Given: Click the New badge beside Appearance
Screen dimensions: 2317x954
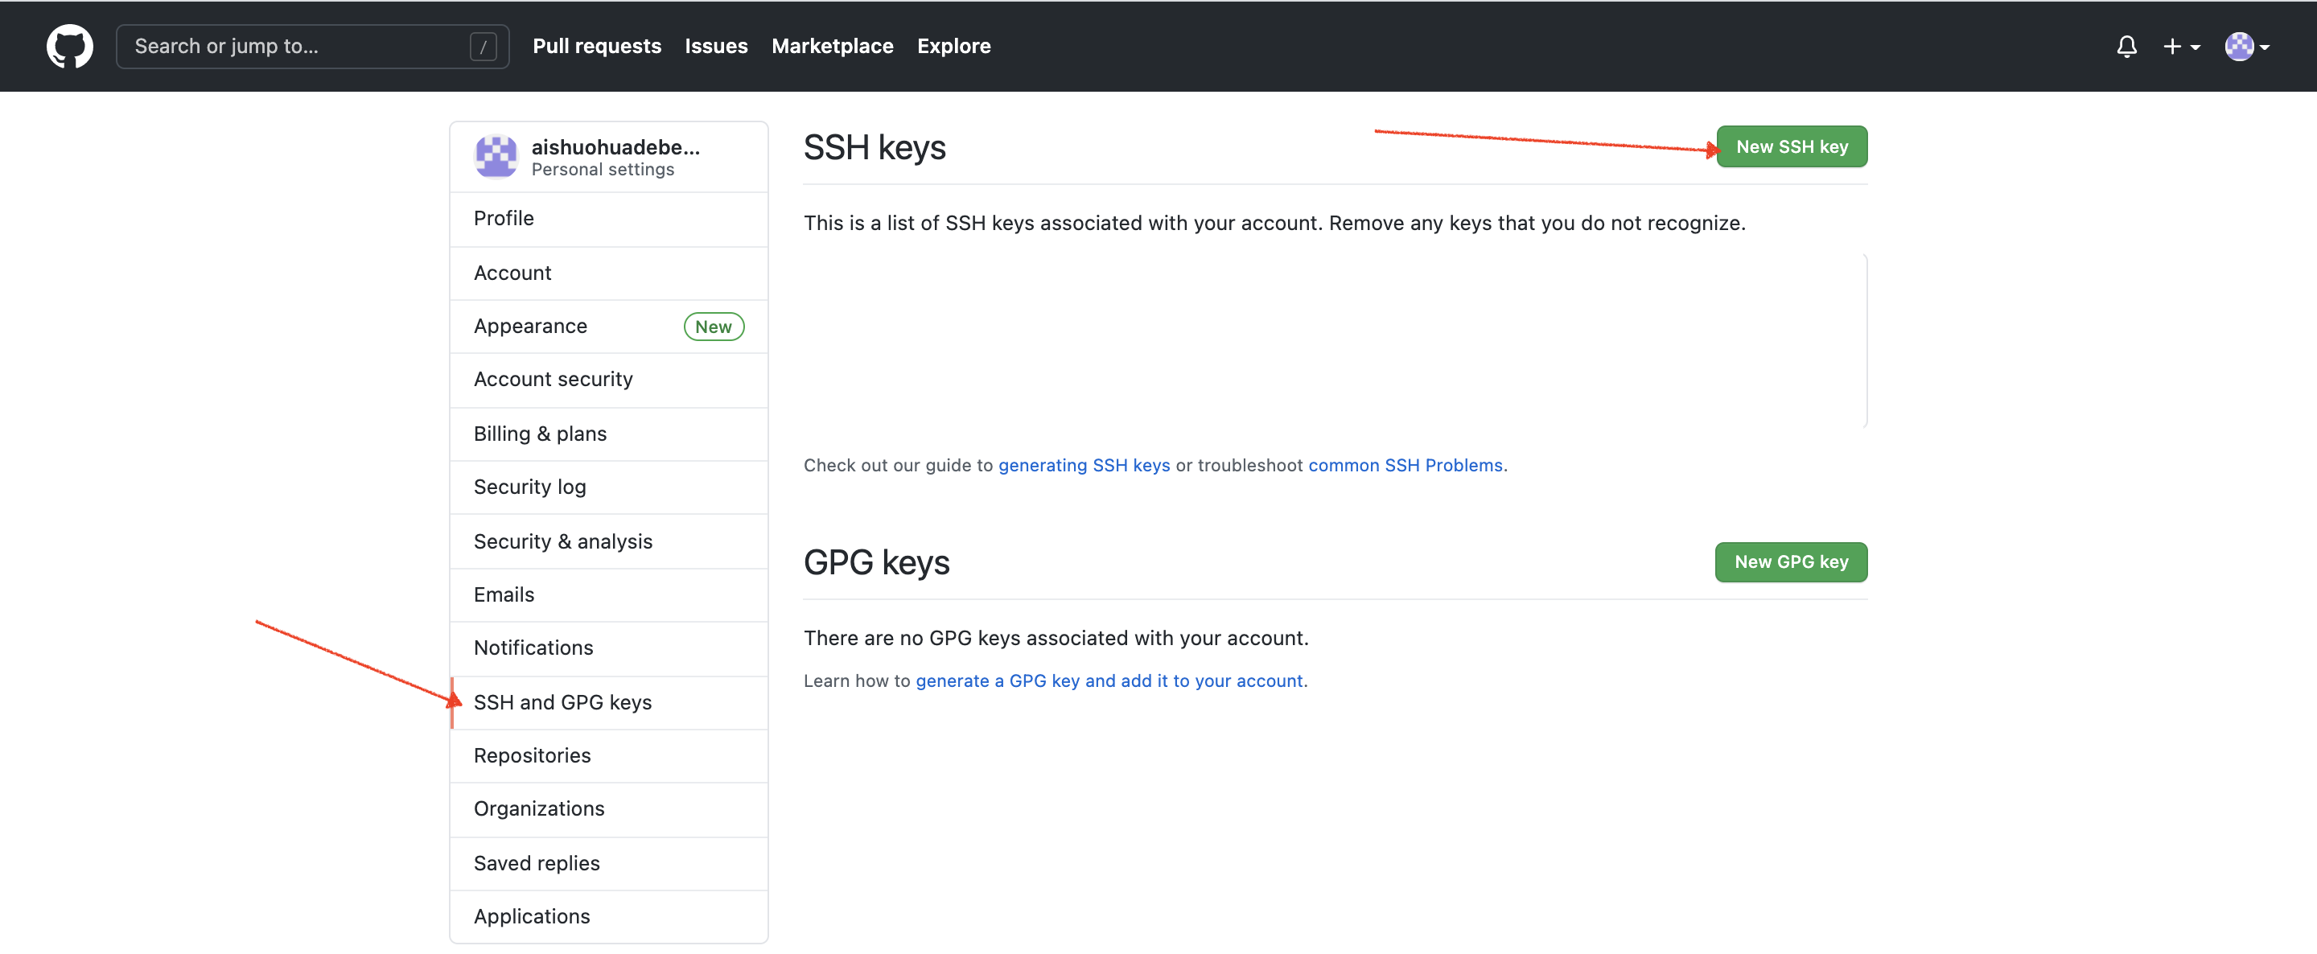Looking at the screenshot, I should (x=714, y=327).
